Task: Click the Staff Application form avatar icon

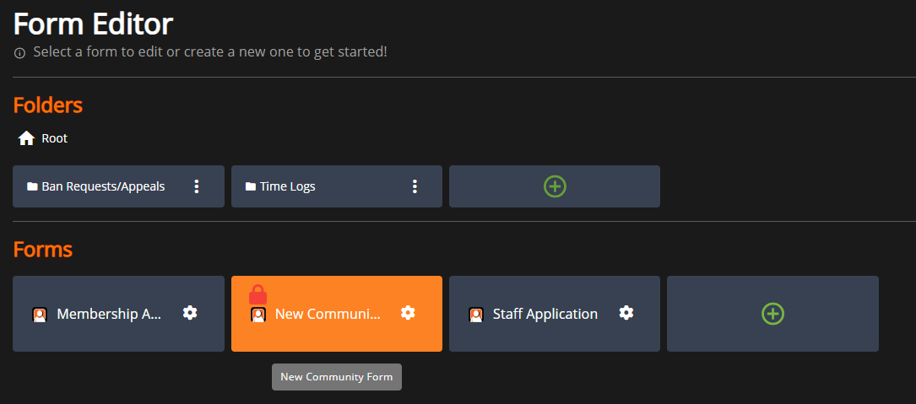Action: tap(476, 315)
